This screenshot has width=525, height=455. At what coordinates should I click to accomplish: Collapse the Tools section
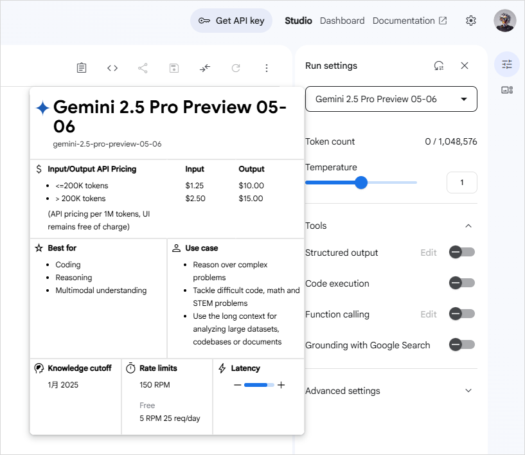point(468,226)
